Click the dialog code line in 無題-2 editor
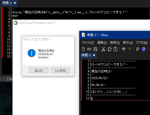 coord(69,12)
